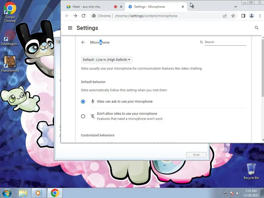Share this page using the share icon
Viewport: 264px width, 198px height.
(x=225, y=16)
